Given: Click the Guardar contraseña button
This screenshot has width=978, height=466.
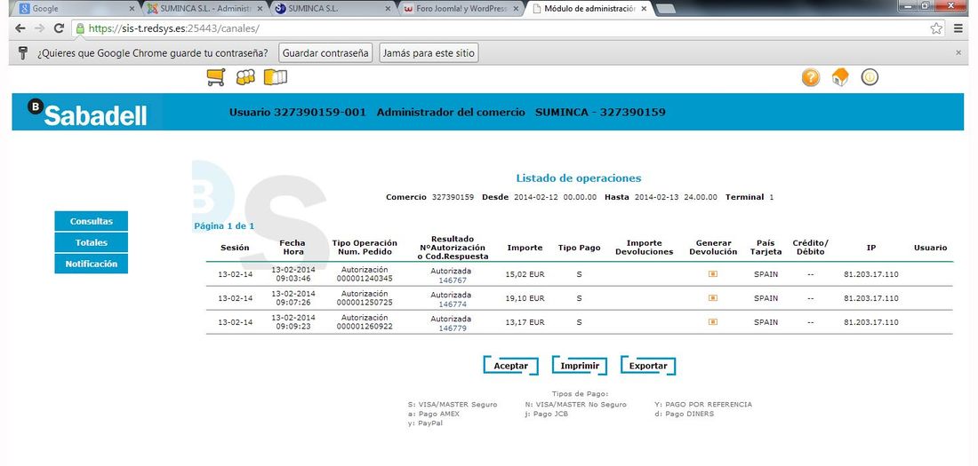Looking at the screenshot, I should tap(325, 53).
